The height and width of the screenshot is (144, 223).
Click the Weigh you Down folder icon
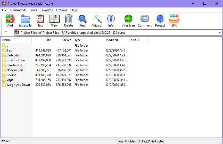(x=4, y=85)
